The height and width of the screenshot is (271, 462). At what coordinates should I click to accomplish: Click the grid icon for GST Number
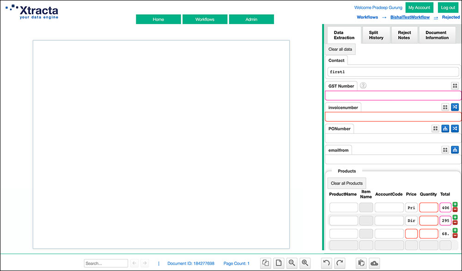pyautogui.click(x=455, y=86)
